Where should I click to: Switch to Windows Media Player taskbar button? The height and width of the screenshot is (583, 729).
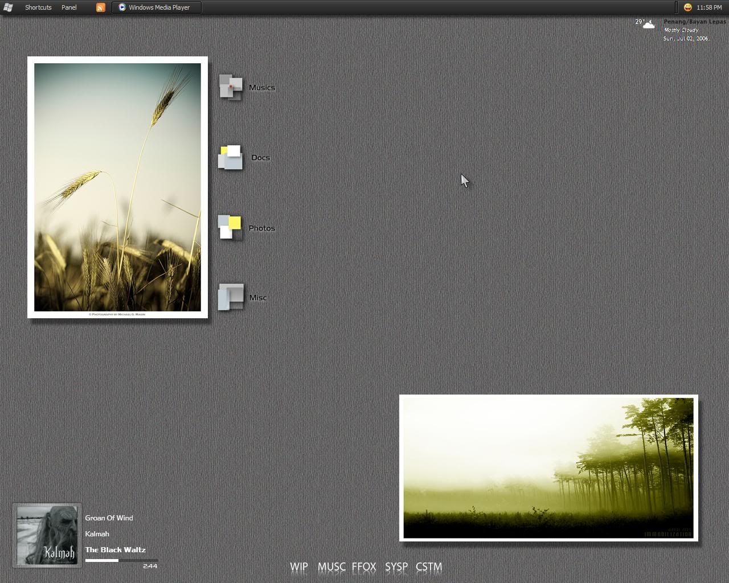[157, 7]
